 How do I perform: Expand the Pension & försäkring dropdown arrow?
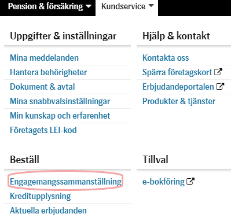(x=89, y=6)
